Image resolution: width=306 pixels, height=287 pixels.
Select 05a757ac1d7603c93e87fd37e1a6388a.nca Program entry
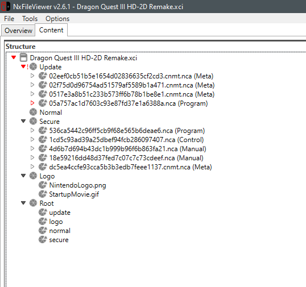tap(129, 103)
